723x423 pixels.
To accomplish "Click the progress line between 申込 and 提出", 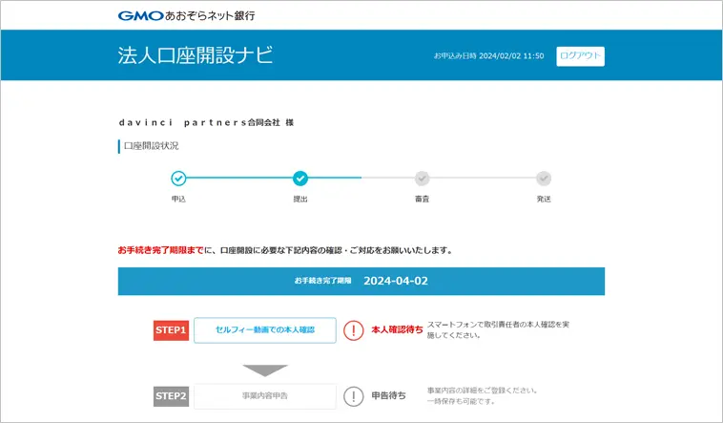I will click(x=239, y=178).
